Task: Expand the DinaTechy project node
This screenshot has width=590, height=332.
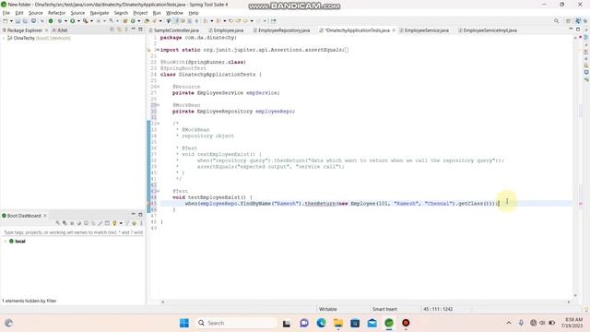Action: (4, 38)
